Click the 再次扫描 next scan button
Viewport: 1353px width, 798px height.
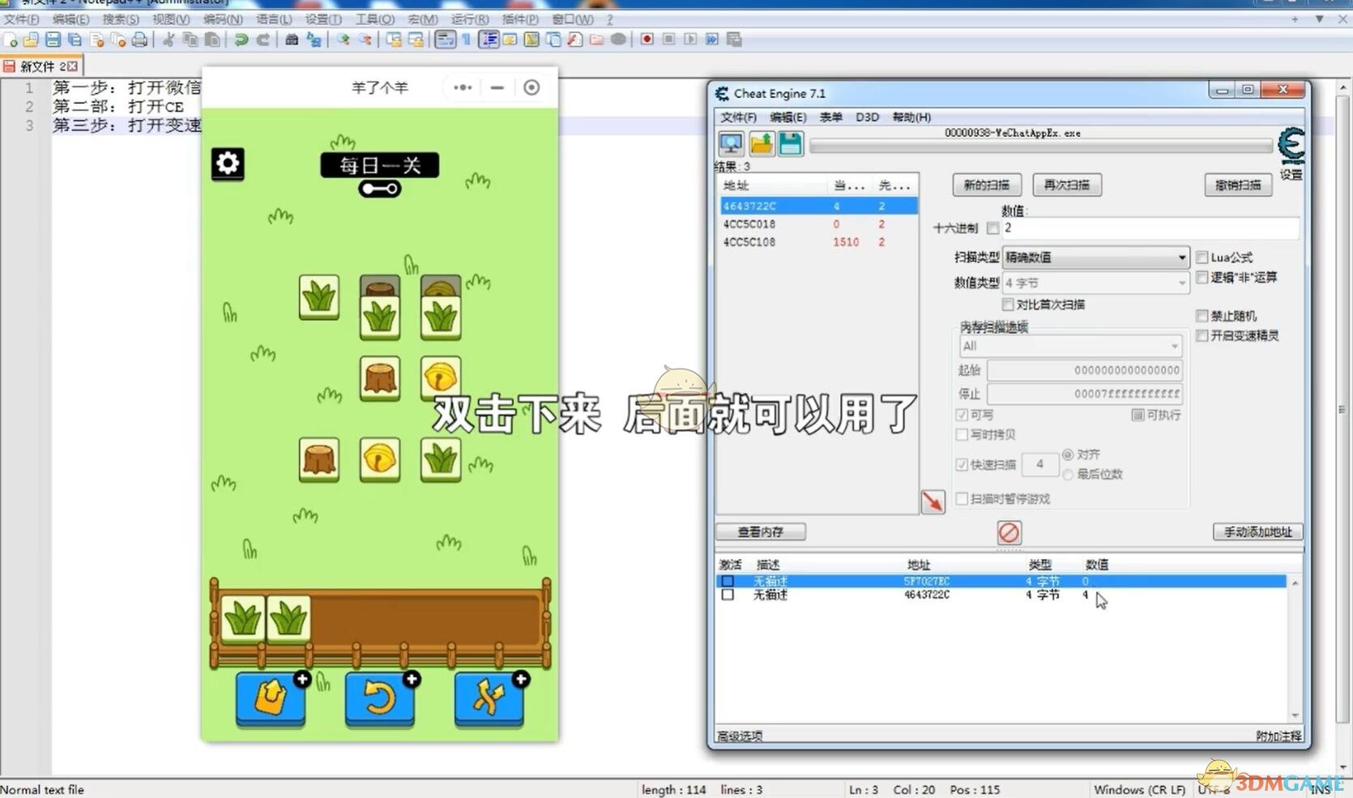pos(1066,186)
